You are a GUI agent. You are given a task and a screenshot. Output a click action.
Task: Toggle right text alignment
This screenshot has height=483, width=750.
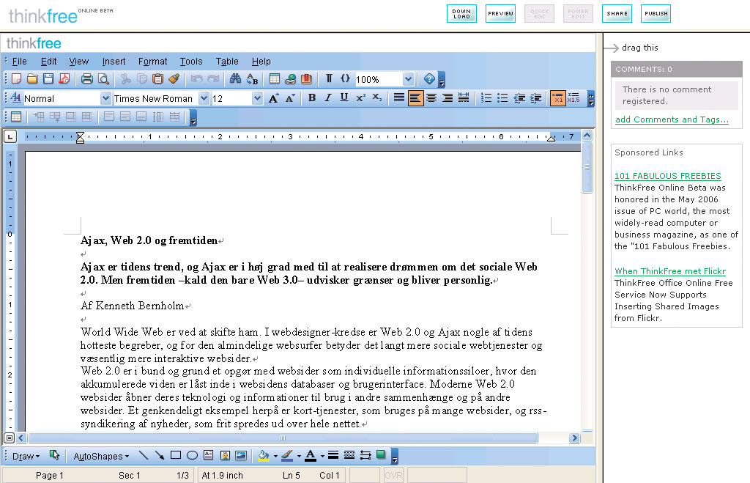448,98
